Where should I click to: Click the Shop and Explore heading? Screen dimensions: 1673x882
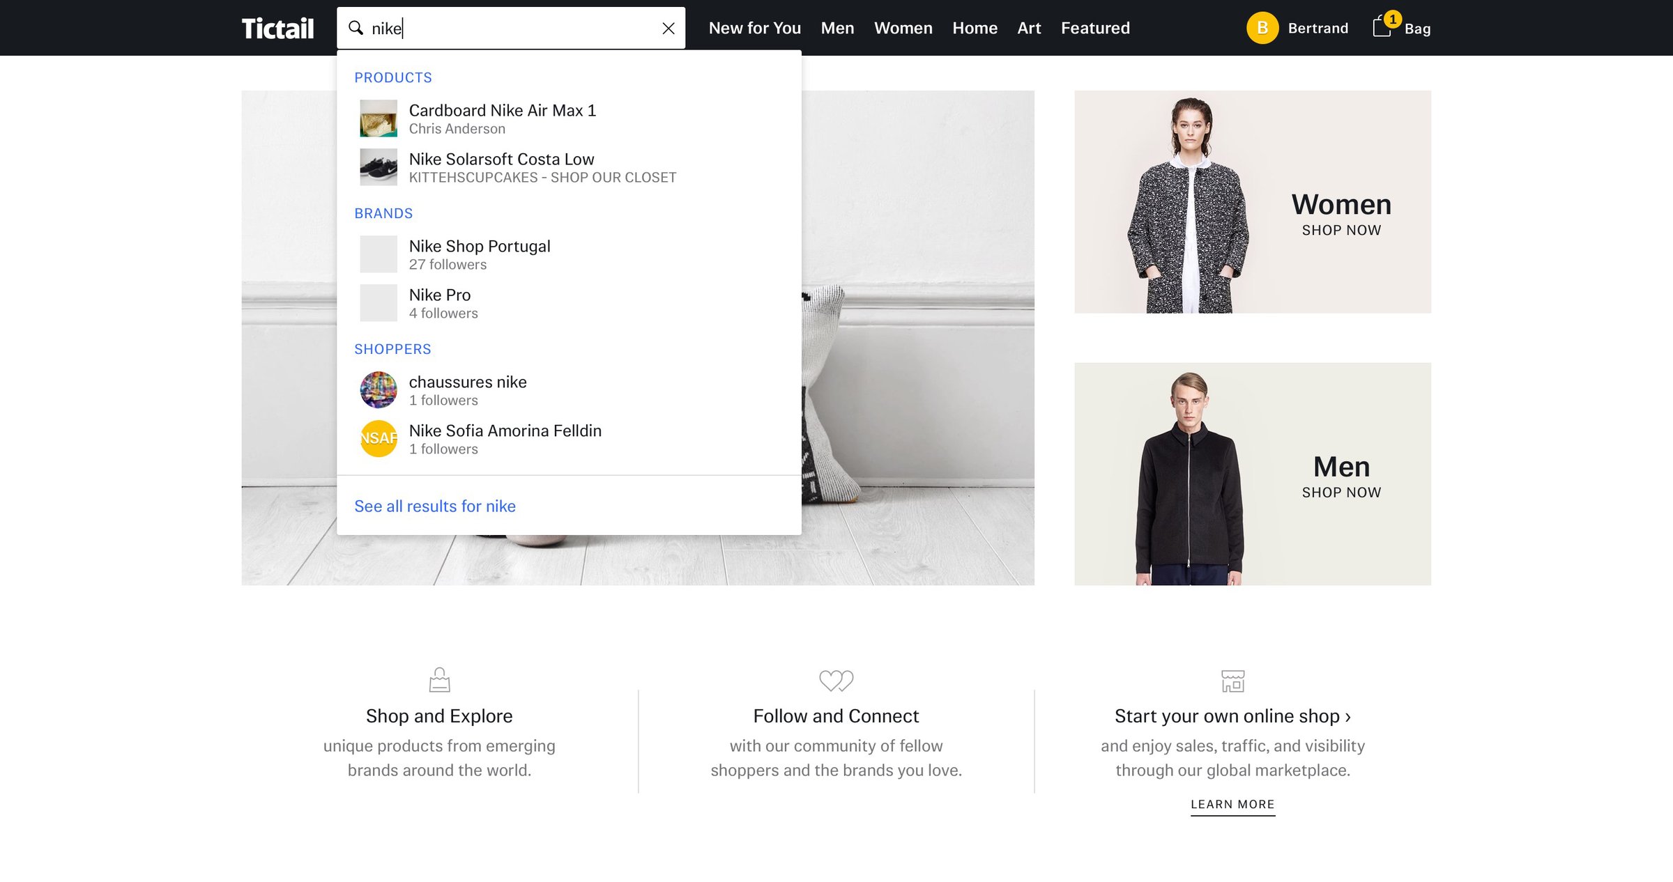point(439,716)
